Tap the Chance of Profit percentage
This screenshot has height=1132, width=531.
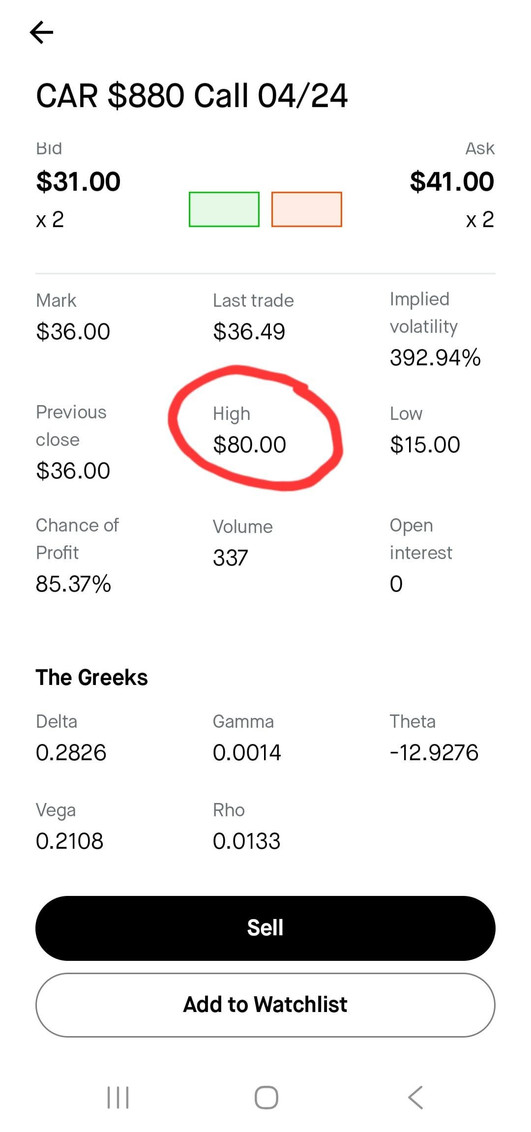(x=73, y=584)
